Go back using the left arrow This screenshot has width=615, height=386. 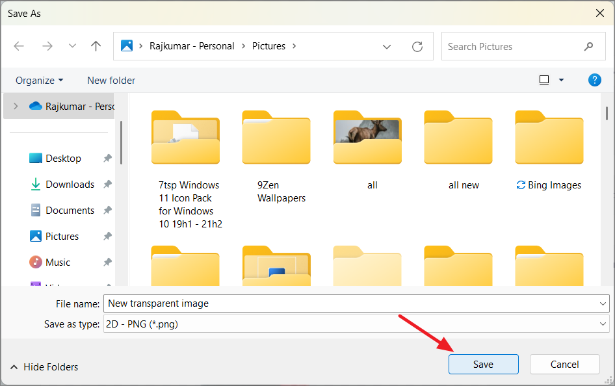pos(19,46)
